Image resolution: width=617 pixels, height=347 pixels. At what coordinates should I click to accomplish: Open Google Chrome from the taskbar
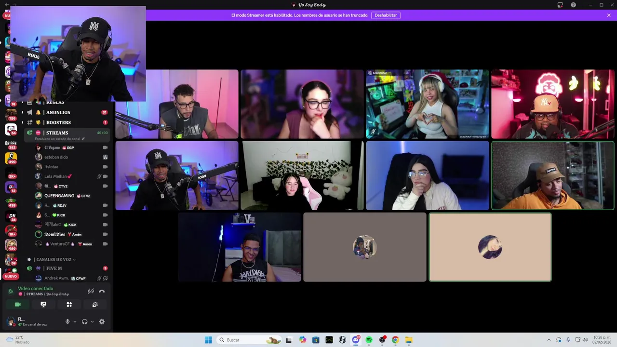tap(395, 340)
